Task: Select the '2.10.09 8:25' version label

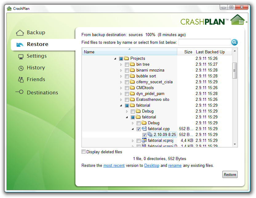Action: pos(165,134)
